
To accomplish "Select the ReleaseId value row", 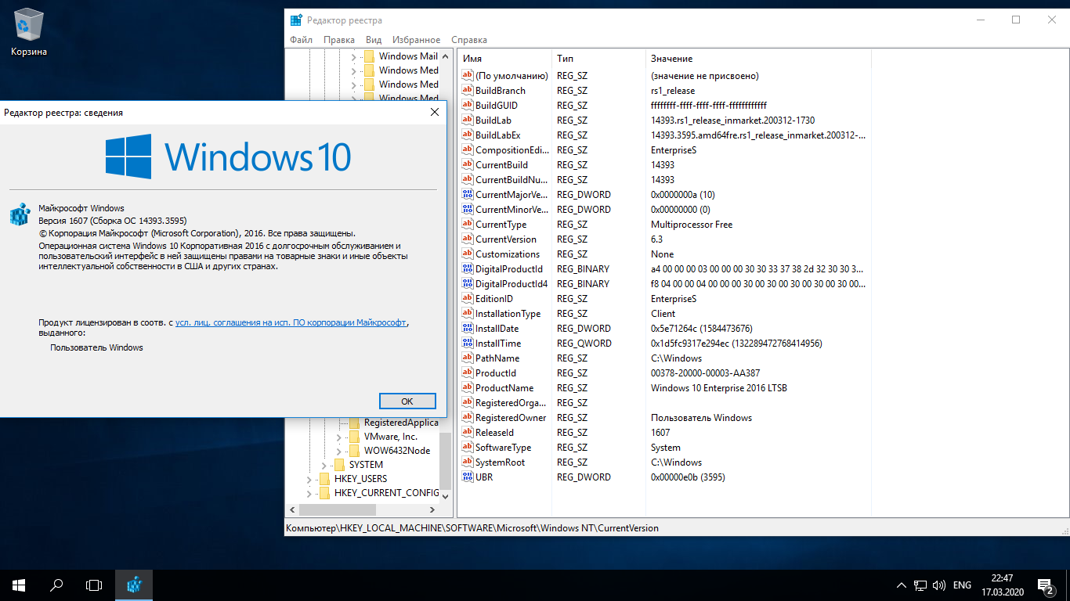I will [663, 433].
